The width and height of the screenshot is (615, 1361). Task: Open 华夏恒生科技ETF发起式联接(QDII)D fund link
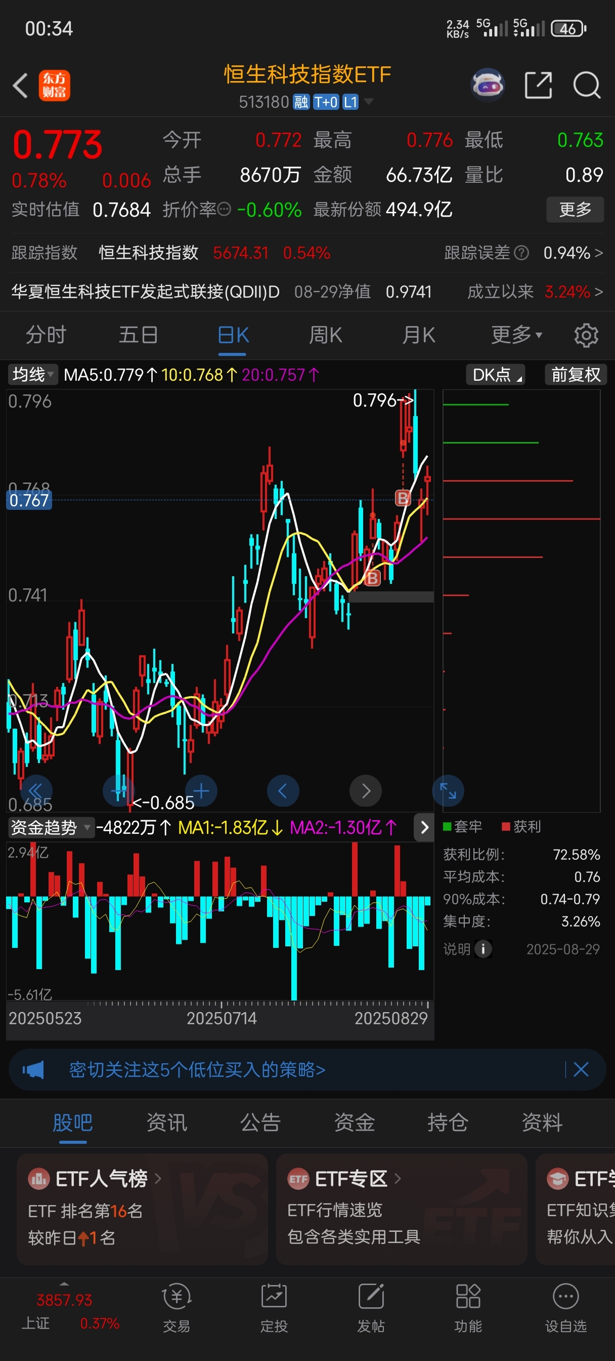pyautogui.click(x=146, y=292)
